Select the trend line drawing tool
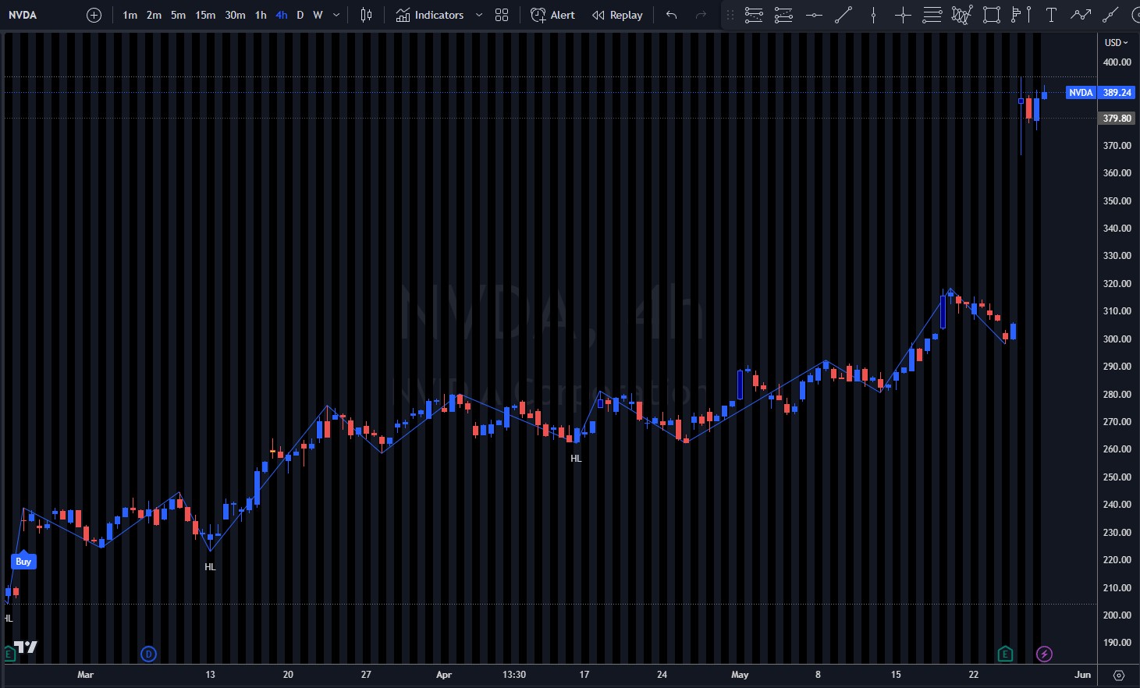Viewport: 1140px width, 688px height. tap(843, 15)
